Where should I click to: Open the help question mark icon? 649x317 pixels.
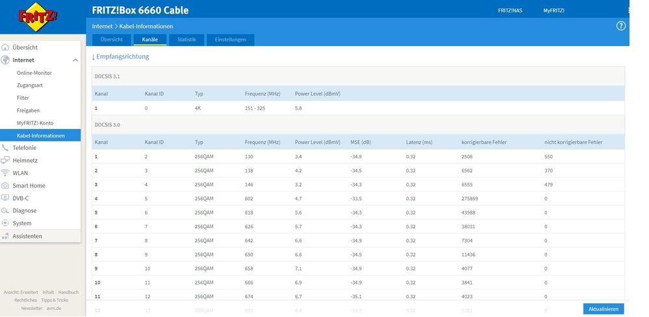(620, 26)
